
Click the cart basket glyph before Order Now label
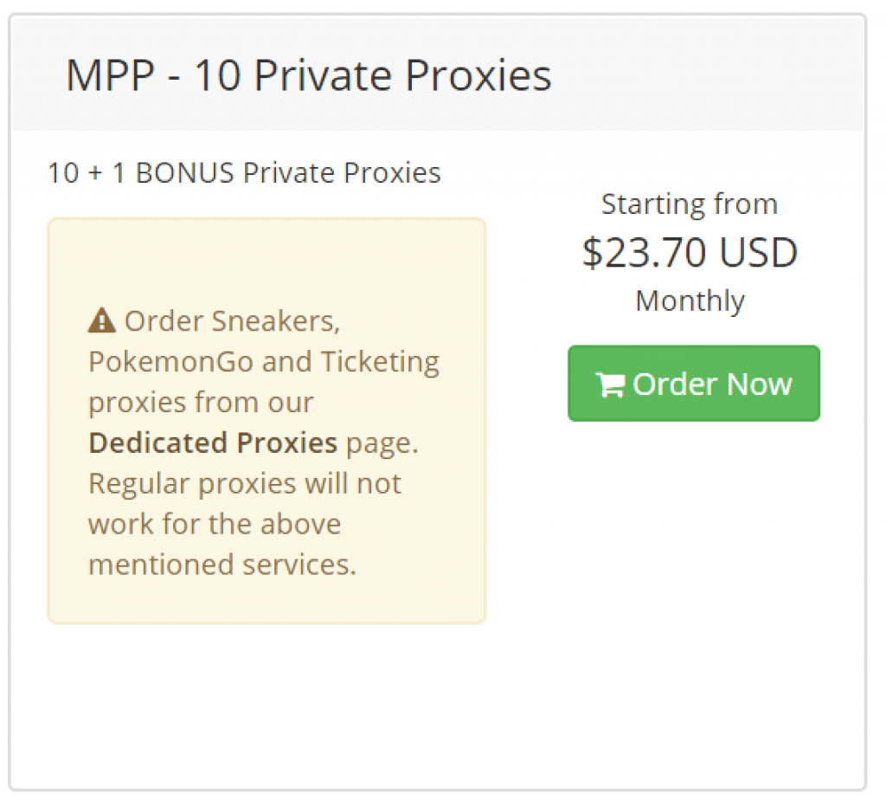pos(611,383)
